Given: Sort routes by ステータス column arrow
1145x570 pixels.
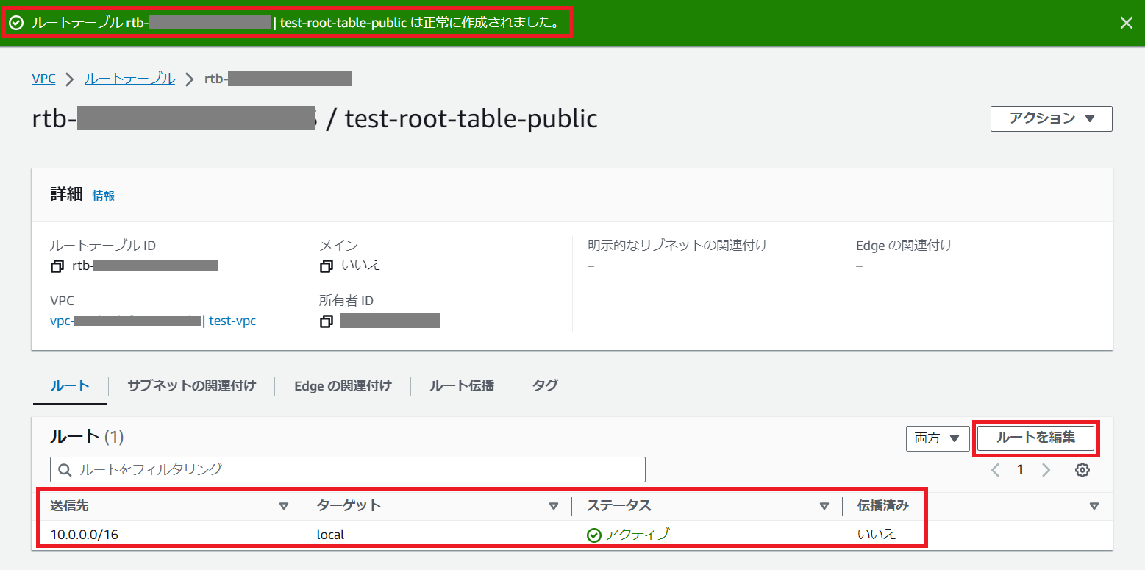Looking at the screenshot, I should pyautogui.click(x=824, y=506).
